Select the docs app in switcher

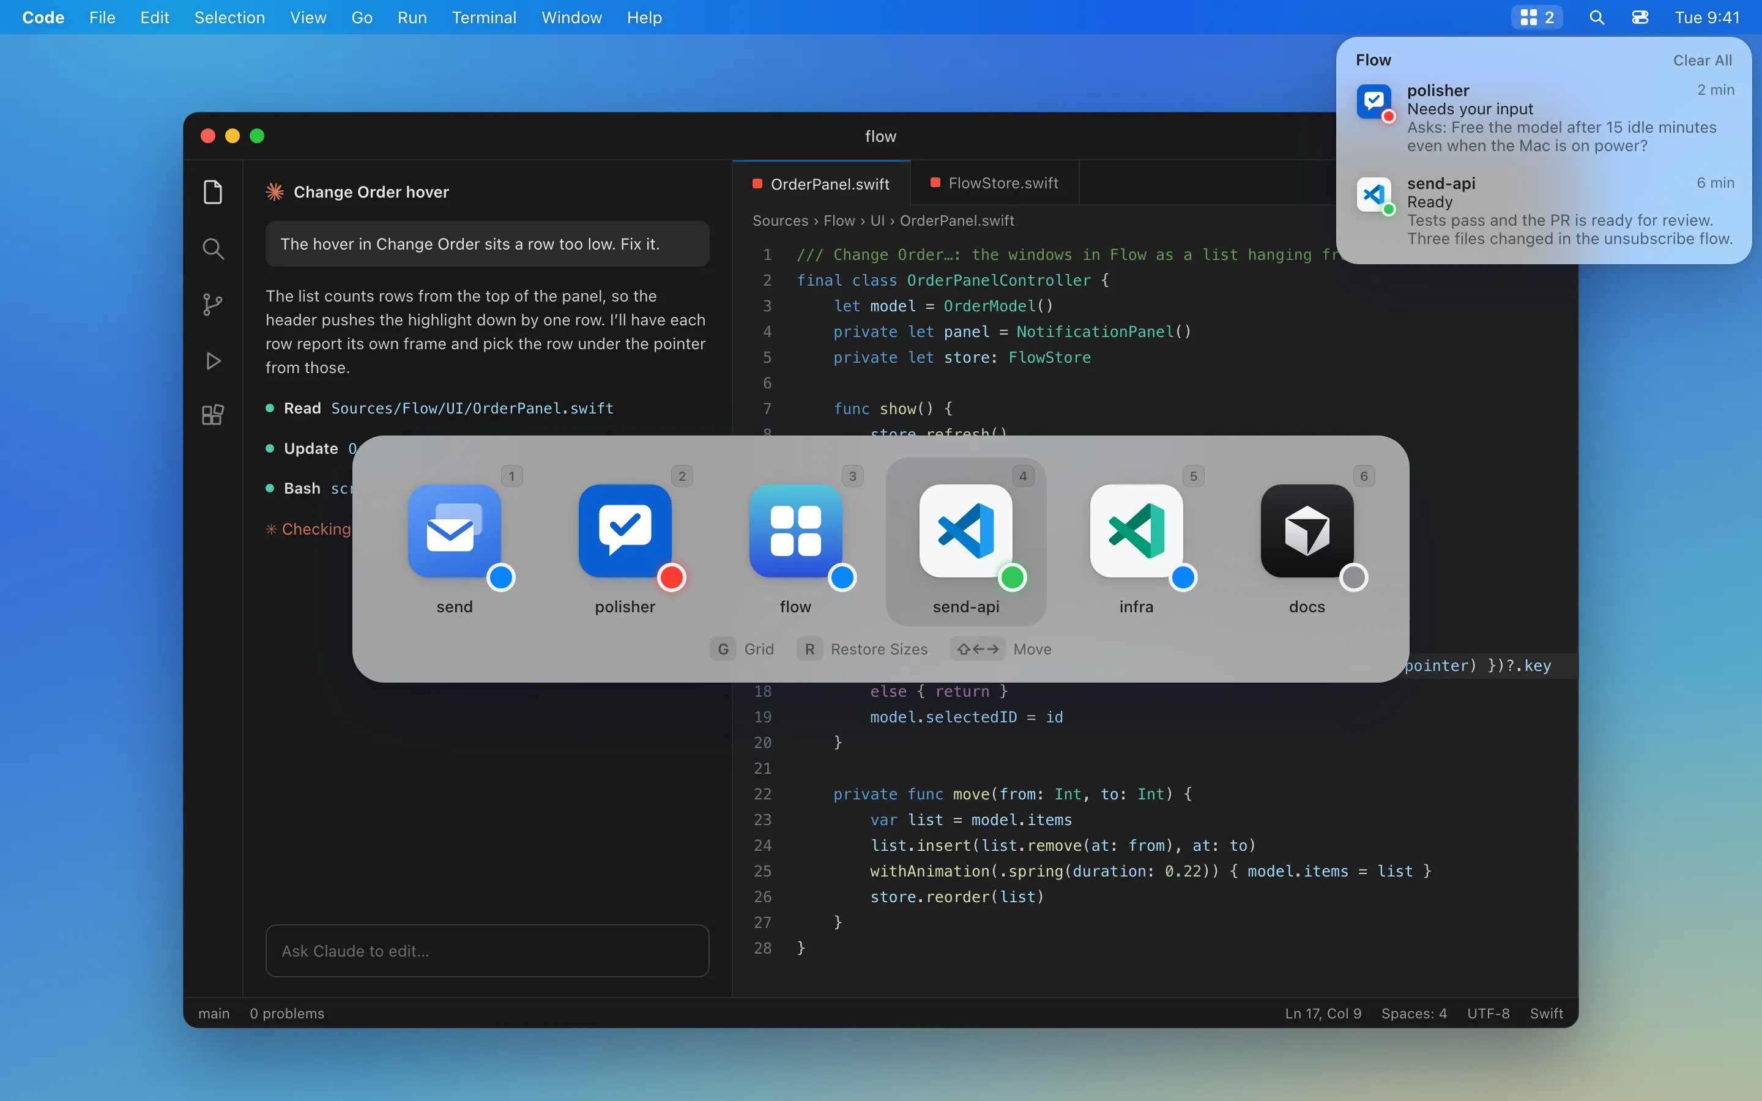pos(1307,542)
